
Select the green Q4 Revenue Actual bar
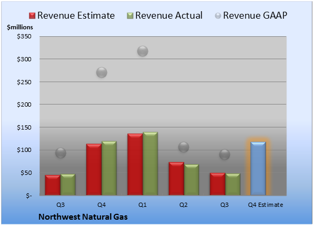[x=109, y=168]
